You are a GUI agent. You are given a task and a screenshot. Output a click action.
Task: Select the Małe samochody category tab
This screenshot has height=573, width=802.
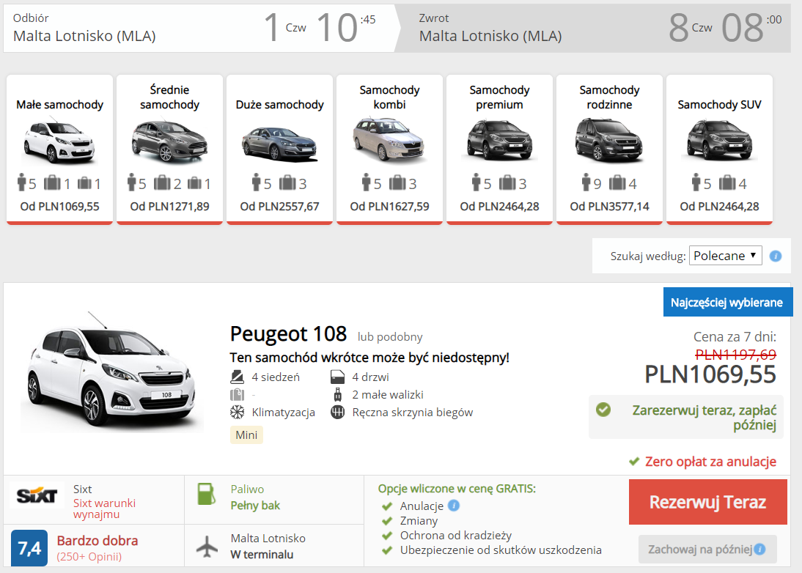pyautogui.click(x=60, y=149)
